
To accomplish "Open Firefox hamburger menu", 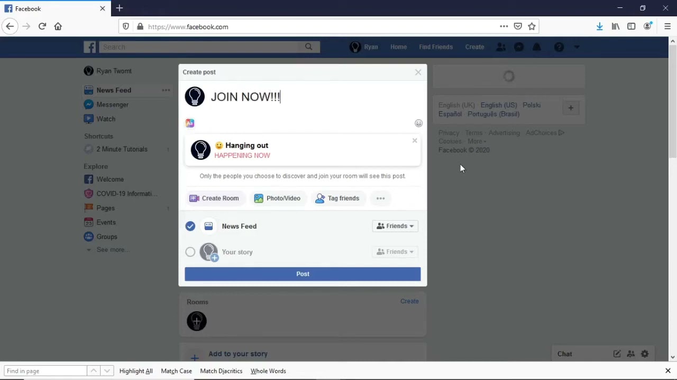I will (x=667, y=26).
